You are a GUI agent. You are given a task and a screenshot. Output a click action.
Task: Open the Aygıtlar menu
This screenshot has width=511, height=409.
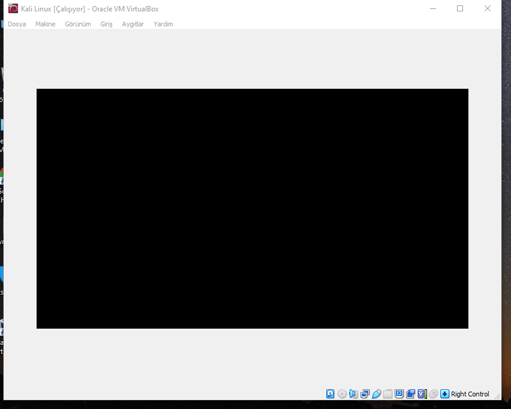pyautogui.click(x=133, y=24)
